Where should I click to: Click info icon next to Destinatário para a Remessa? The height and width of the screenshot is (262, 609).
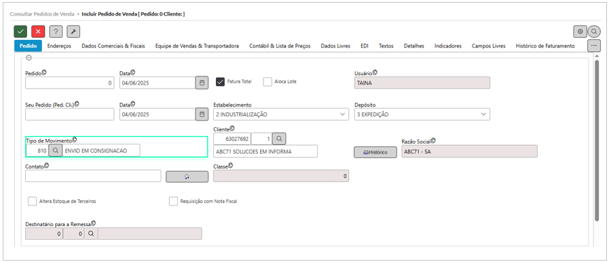click(93, 223)
